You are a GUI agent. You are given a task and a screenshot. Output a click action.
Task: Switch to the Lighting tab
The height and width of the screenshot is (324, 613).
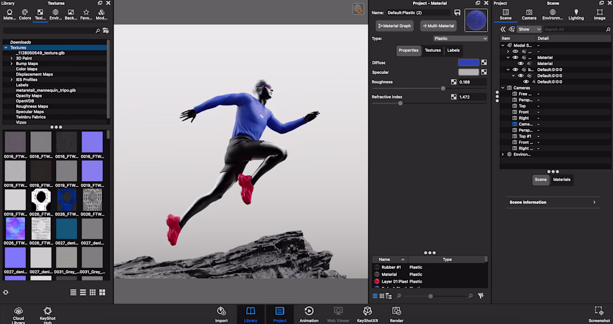(576, 14)
